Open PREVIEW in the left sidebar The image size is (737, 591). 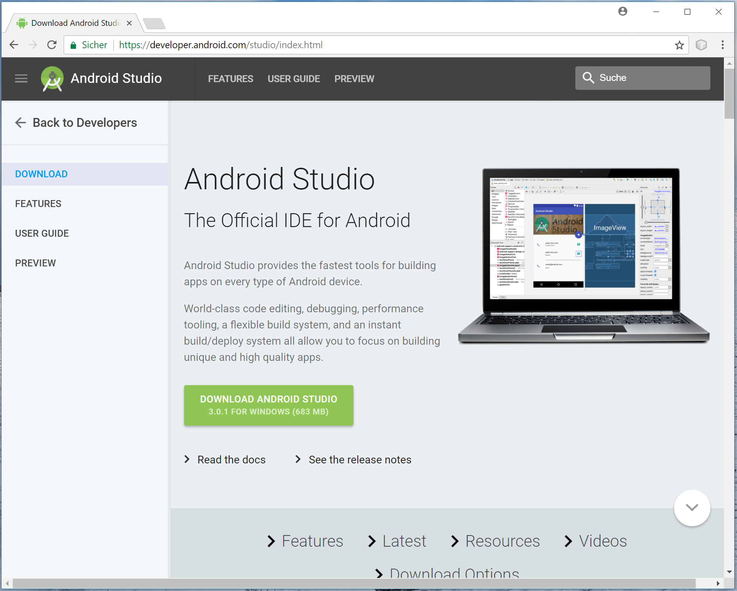(35, 263)
